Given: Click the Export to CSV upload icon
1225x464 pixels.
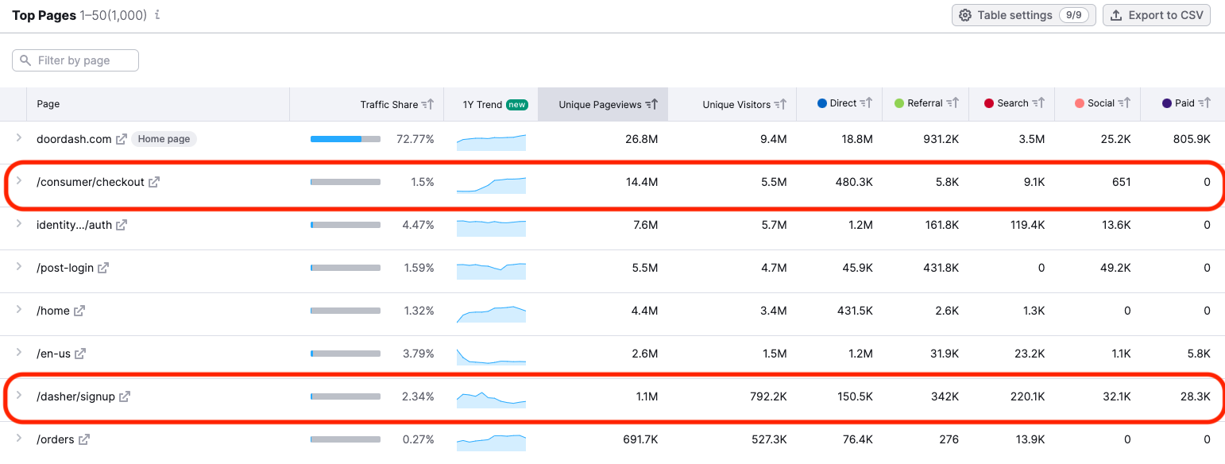Looking at the screenshot, I should 1116,15.
